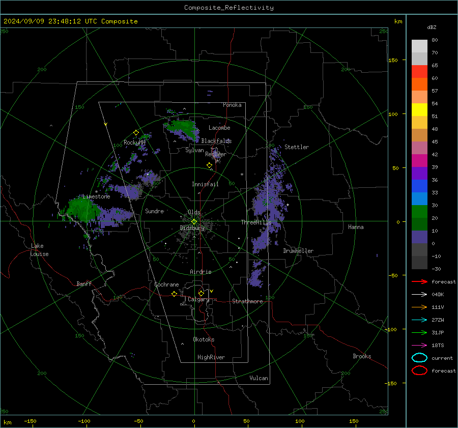Click the orange 111V arrow symbol

(x=419, y=307)
